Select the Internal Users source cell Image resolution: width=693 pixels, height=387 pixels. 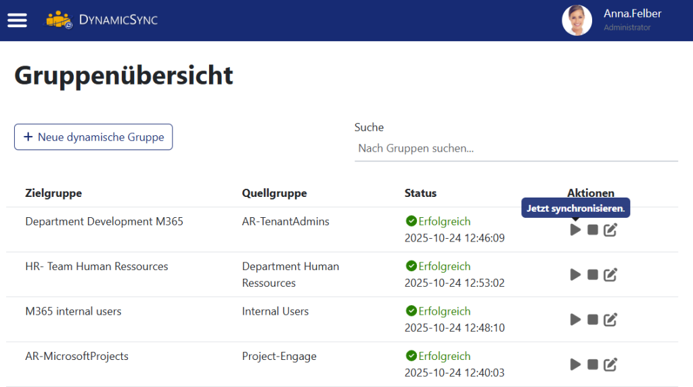[275, 311]
